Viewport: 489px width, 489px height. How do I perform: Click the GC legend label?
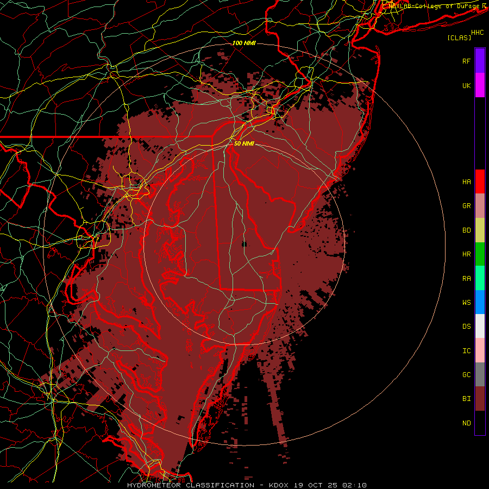pos(466,374)
